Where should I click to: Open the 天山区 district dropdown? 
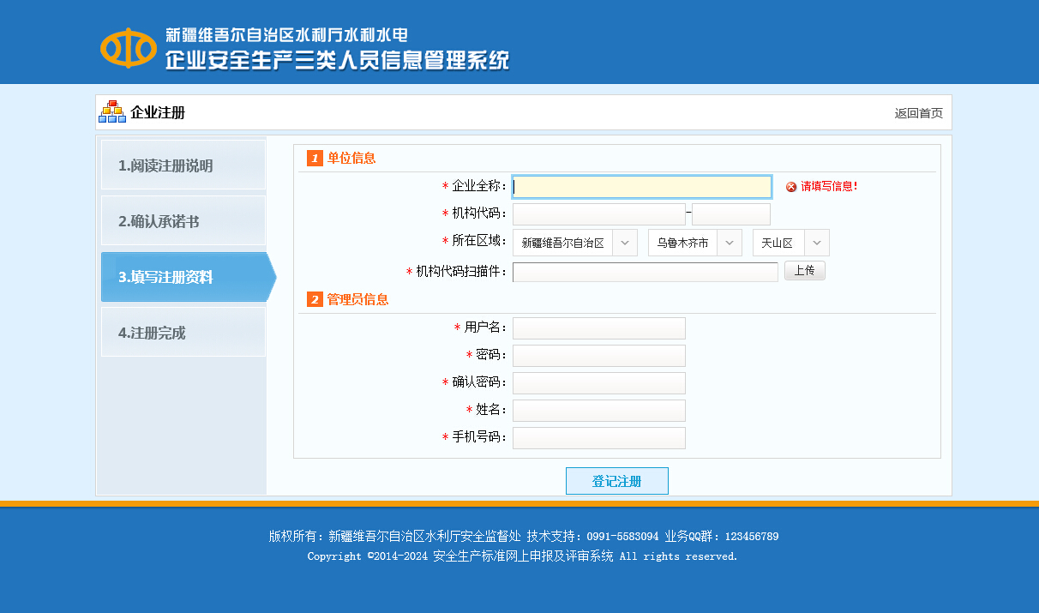(790, 243)
